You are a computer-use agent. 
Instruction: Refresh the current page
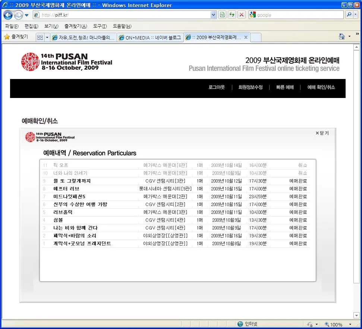(232, 15)
